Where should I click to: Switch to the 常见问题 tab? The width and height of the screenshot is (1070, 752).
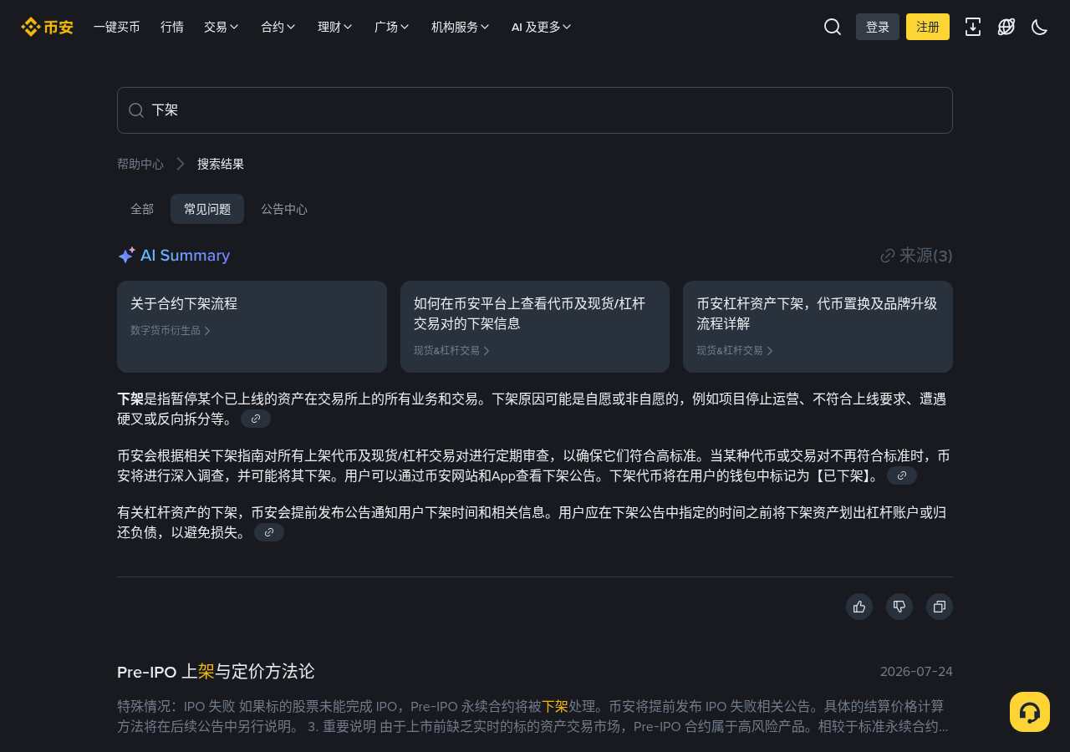[x=207, y=209]
